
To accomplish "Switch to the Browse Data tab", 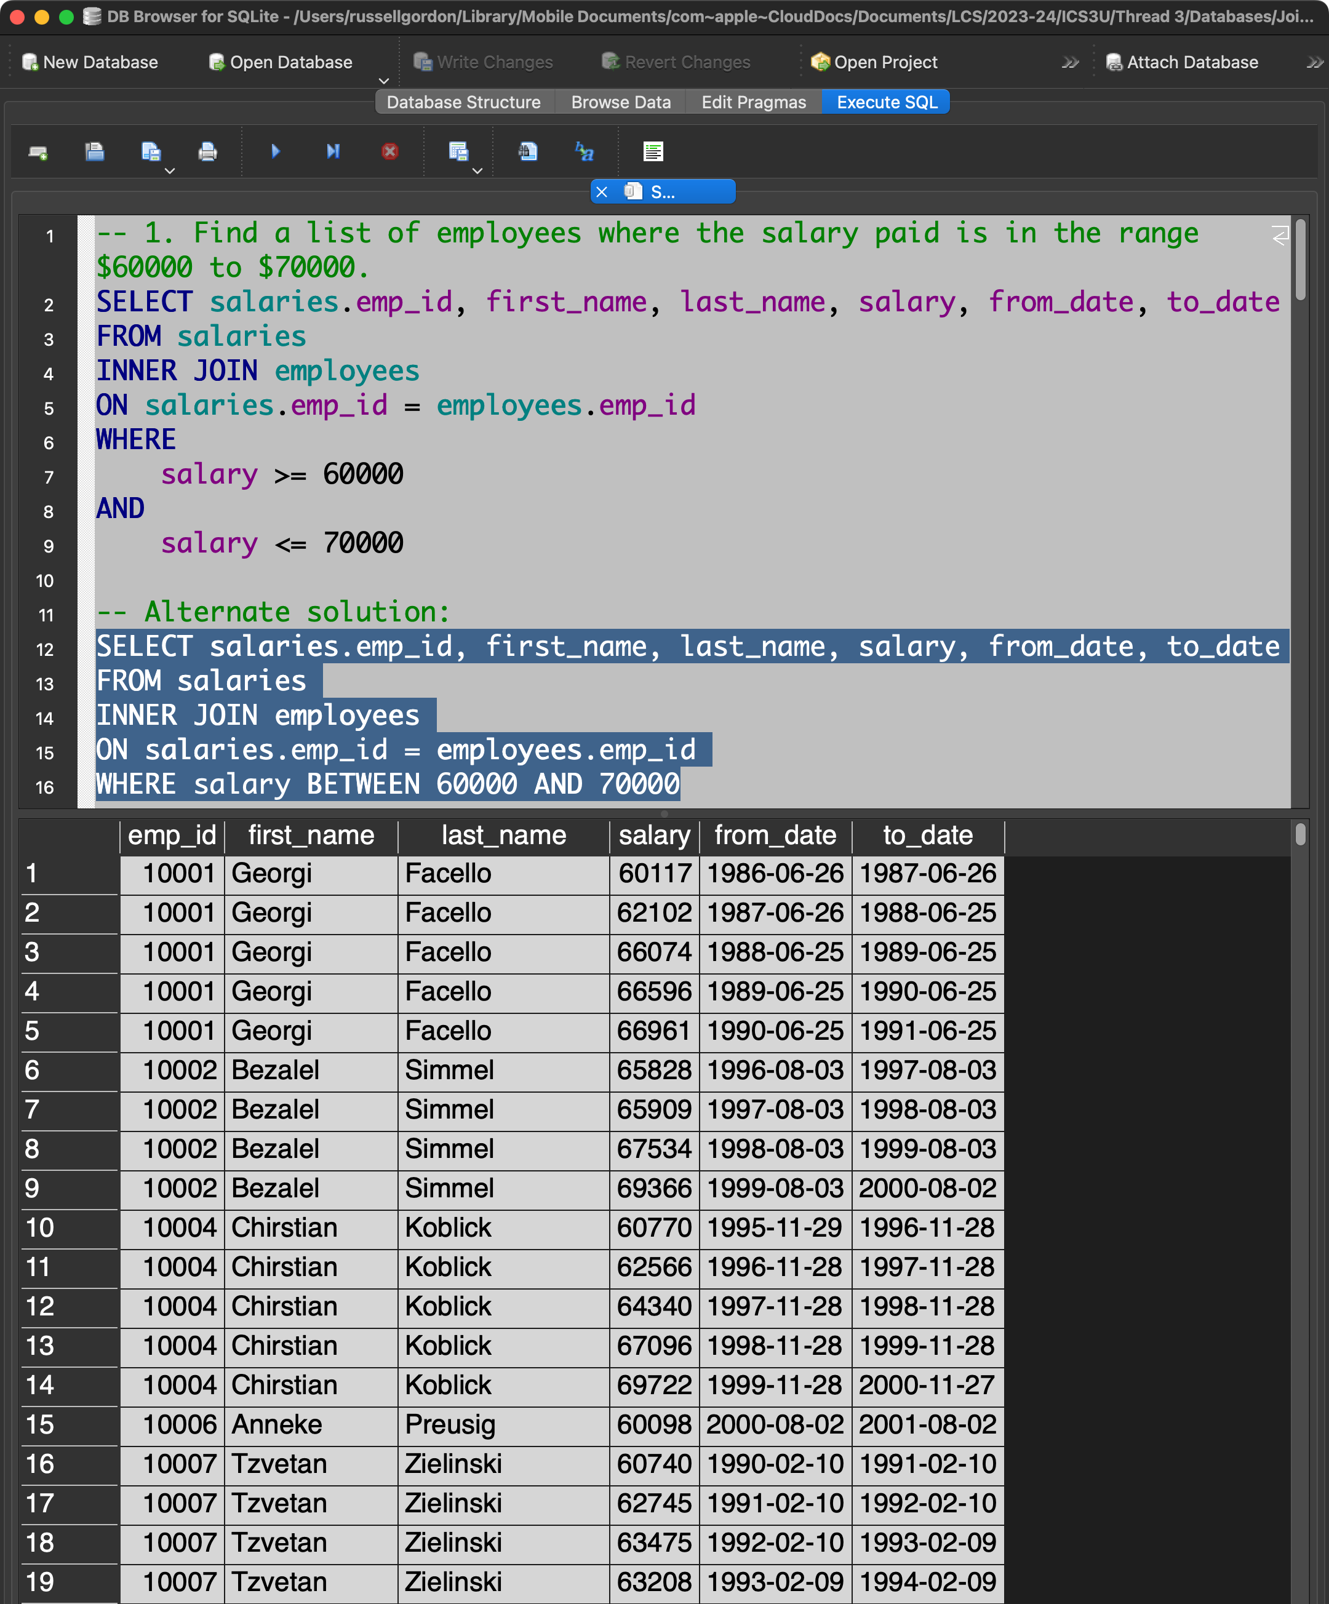I will [x=620, y=102].
